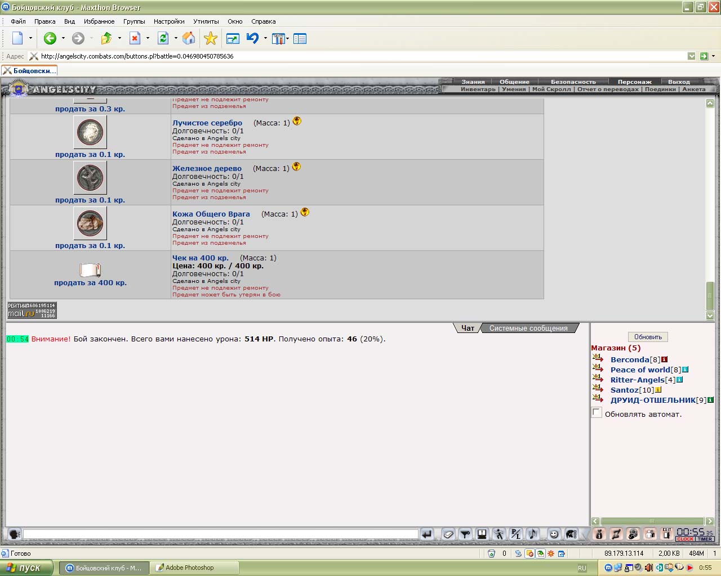Click the running man chat icon
The width and height of the screenshot is (721, 576).
tap(499, 534)
